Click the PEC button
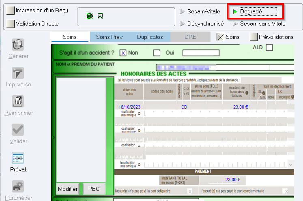 94,189
